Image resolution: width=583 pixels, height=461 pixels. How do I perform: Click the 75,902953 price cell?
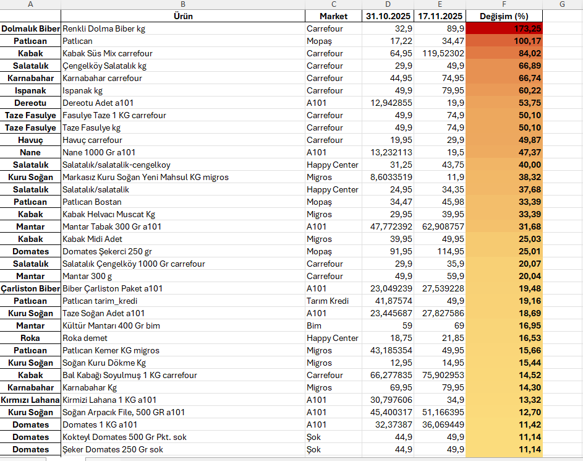pyautogui.click(x=440, y=375)
